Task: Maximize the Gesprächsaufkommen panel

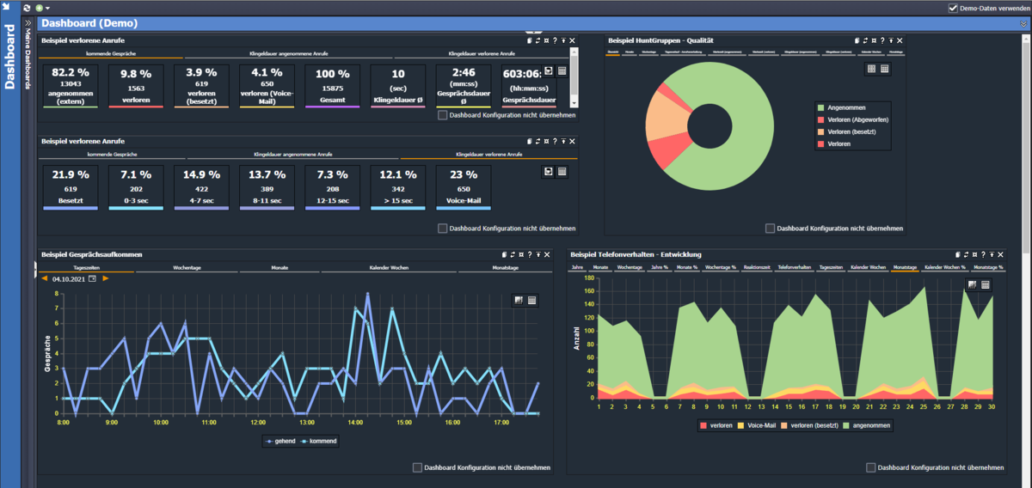Action: click(522, 255)
